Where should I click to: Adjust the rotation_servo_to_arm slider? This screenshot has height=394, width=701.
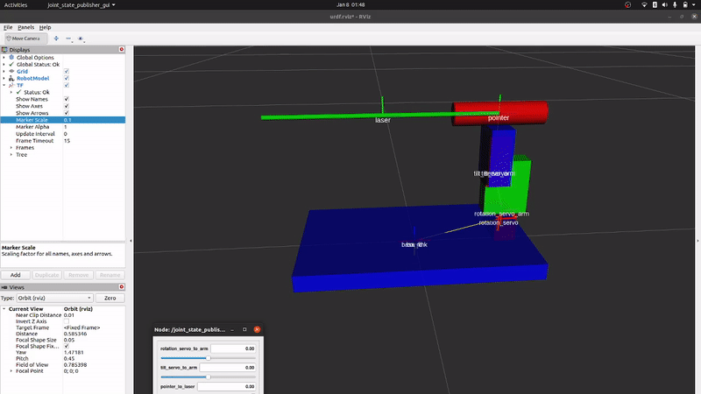(x=208, y=358)
